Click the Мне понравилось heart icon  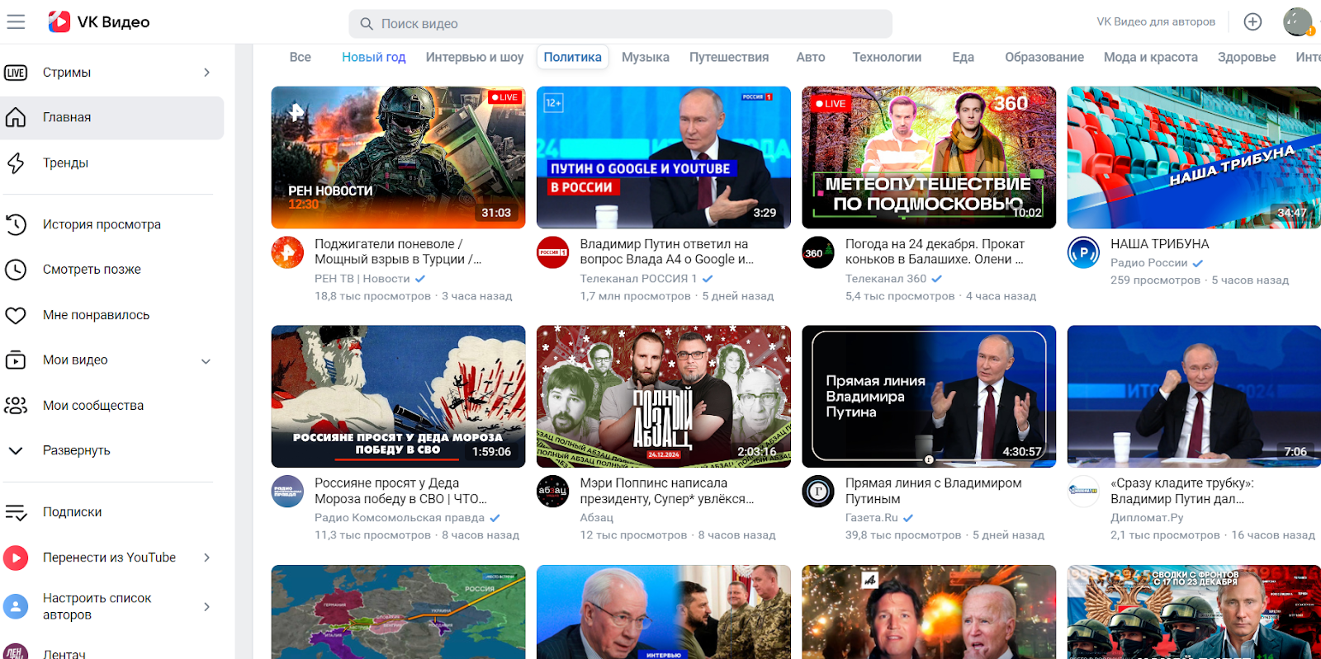coord(16,315)
